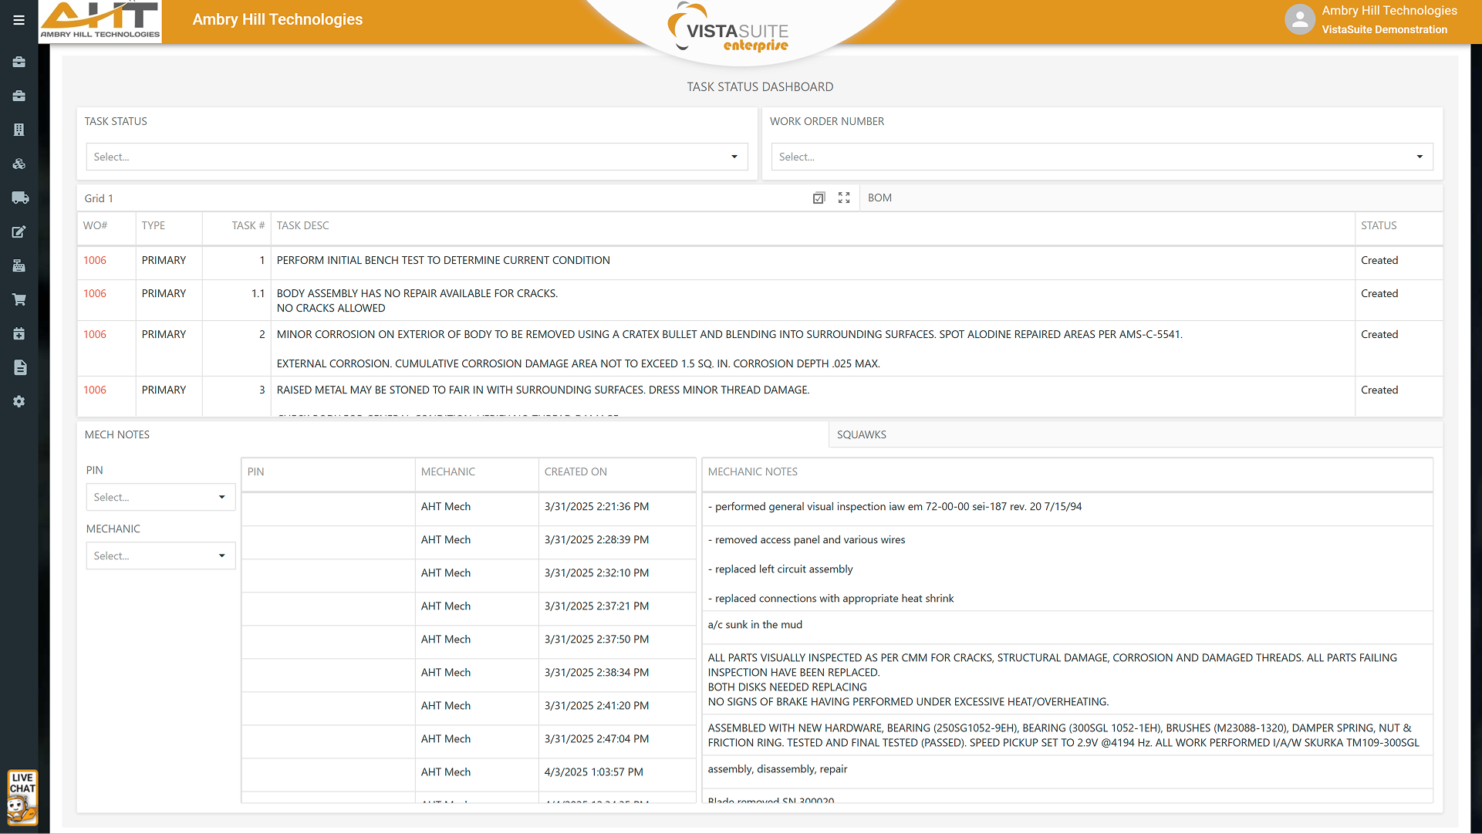Toggle the Grid 1 checkbox select icon
The height and width of the screenshot is (834, 1482).
(x=819, y=198)
